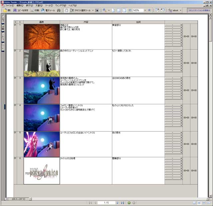Click the zoom percentage field showing 143%
This screenshot has height=206, width=213.
tap(138, 10)
